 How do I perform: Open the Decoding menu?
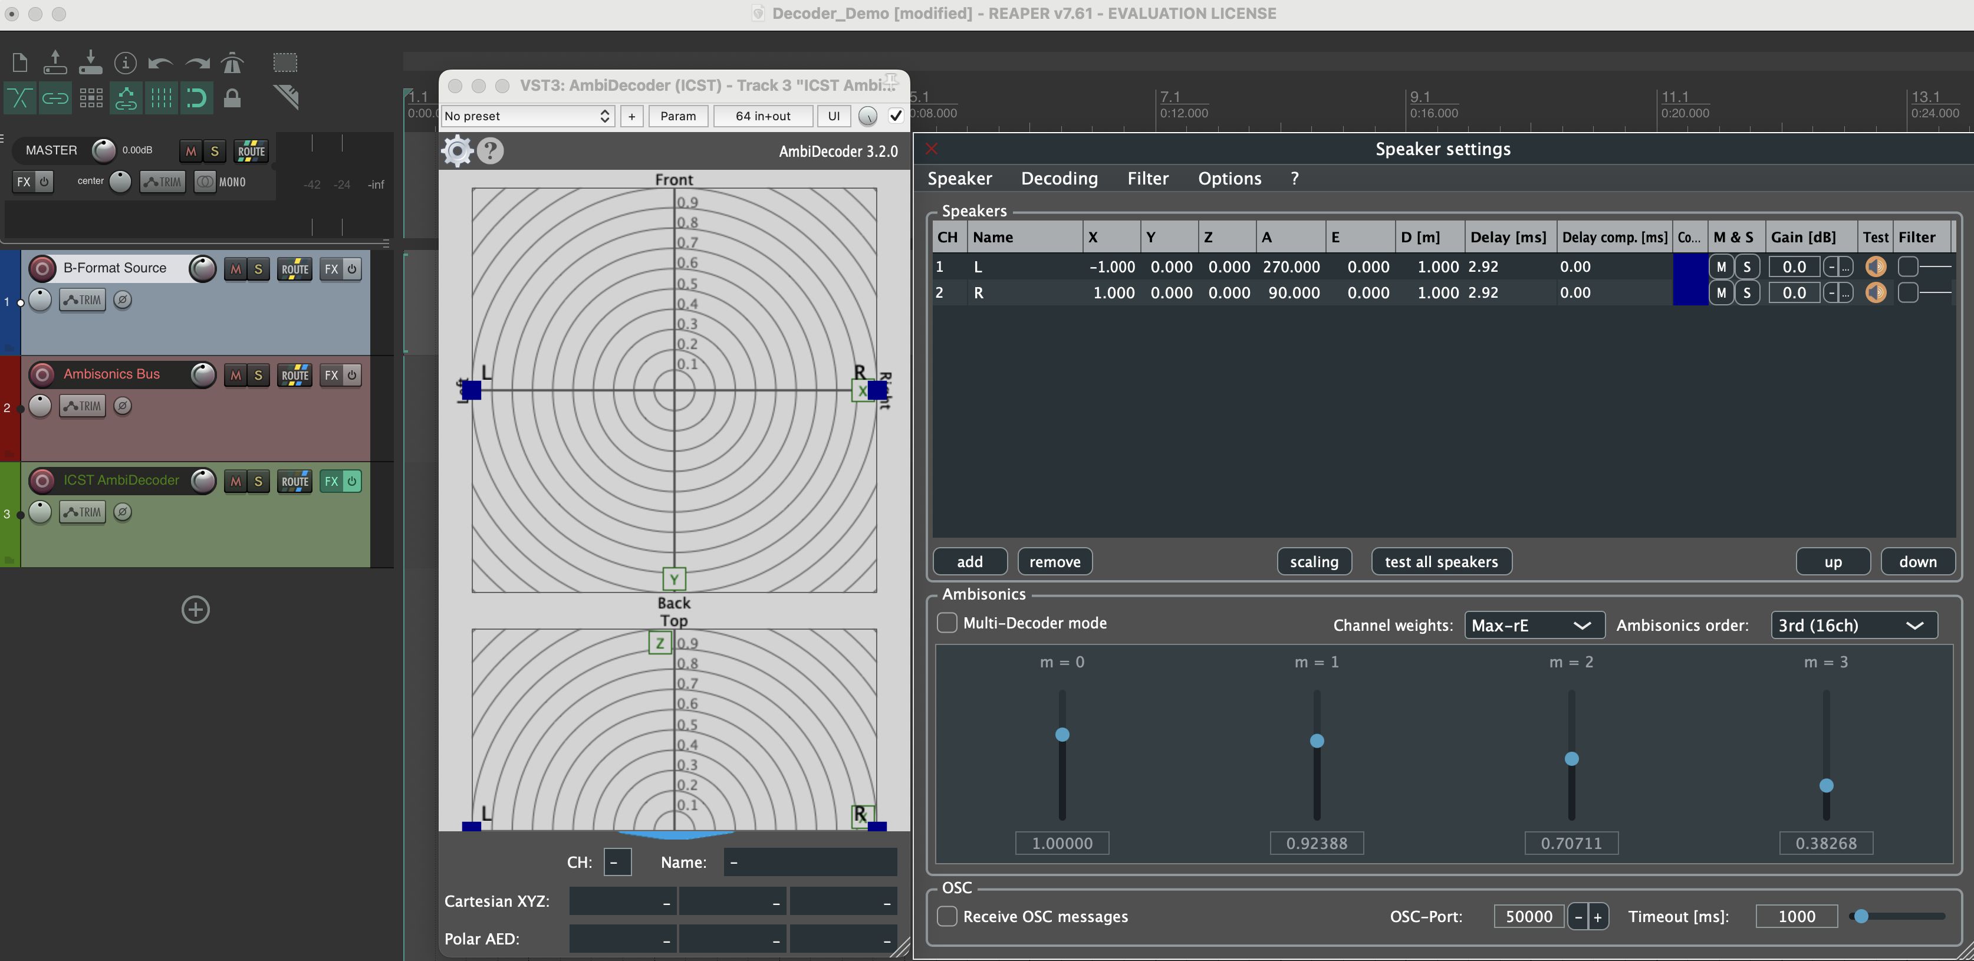click(1059, 179)
